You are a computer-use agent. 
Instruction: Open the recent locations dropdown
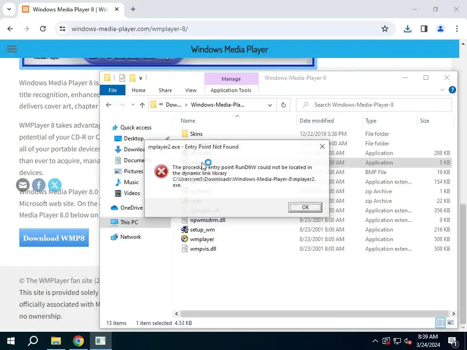click(133, 105)
